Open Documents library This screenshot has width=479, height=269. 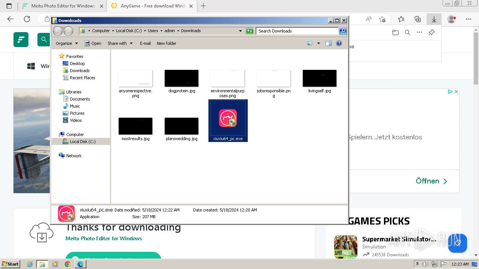(80, 99)
